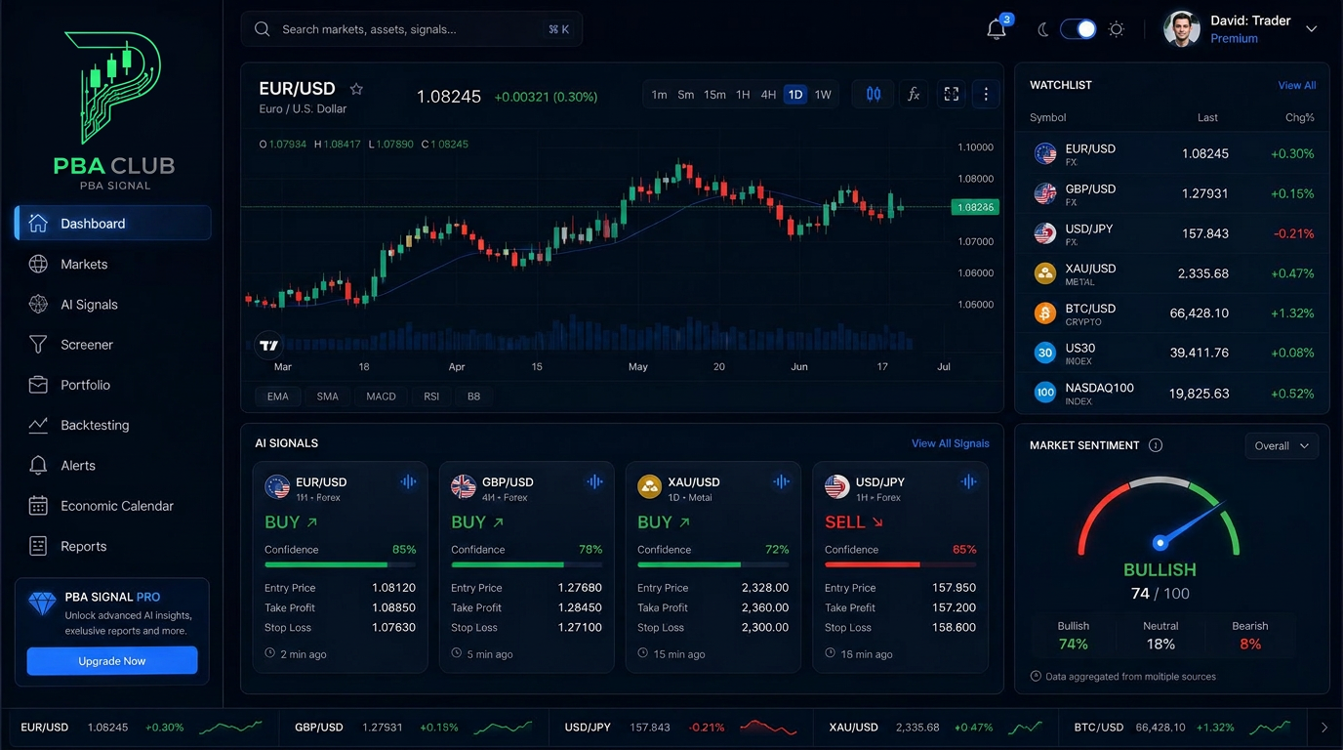Viewport: 1343px width, 750px height.
Task: Favorite EUR/USD with the star icon
Action: point(356,89)
